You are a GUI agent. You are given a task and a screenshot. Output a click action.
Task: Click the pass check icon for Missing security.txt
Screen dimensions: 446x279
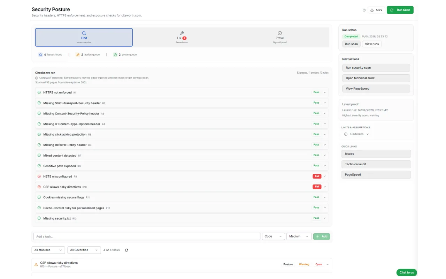point(39,218)
